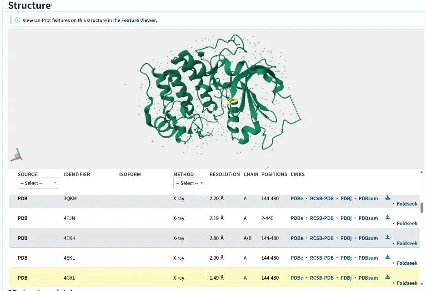Open the Method filter dropdown
426x291 pixels.
[x=189, y=183]
